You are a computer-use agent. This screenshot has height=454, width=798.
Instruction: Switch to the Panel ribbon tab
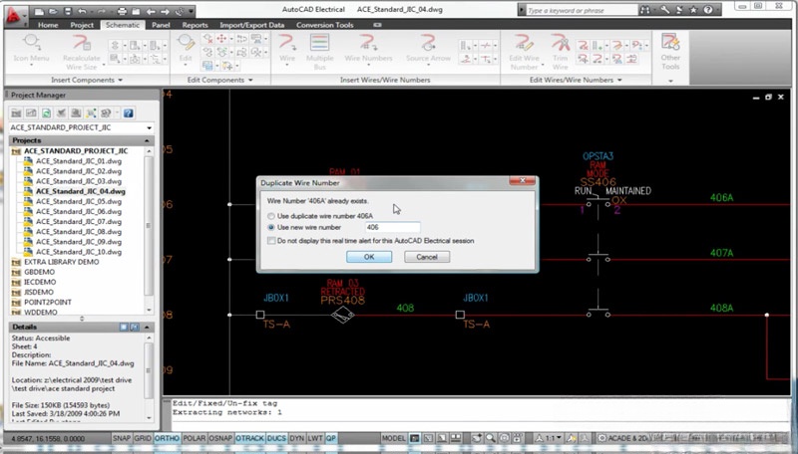[x=161, y=25]
